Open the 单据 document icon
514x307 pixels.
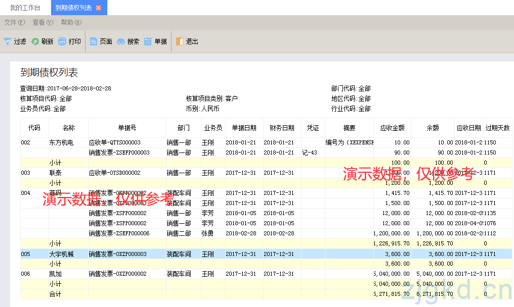coord(148,41)
